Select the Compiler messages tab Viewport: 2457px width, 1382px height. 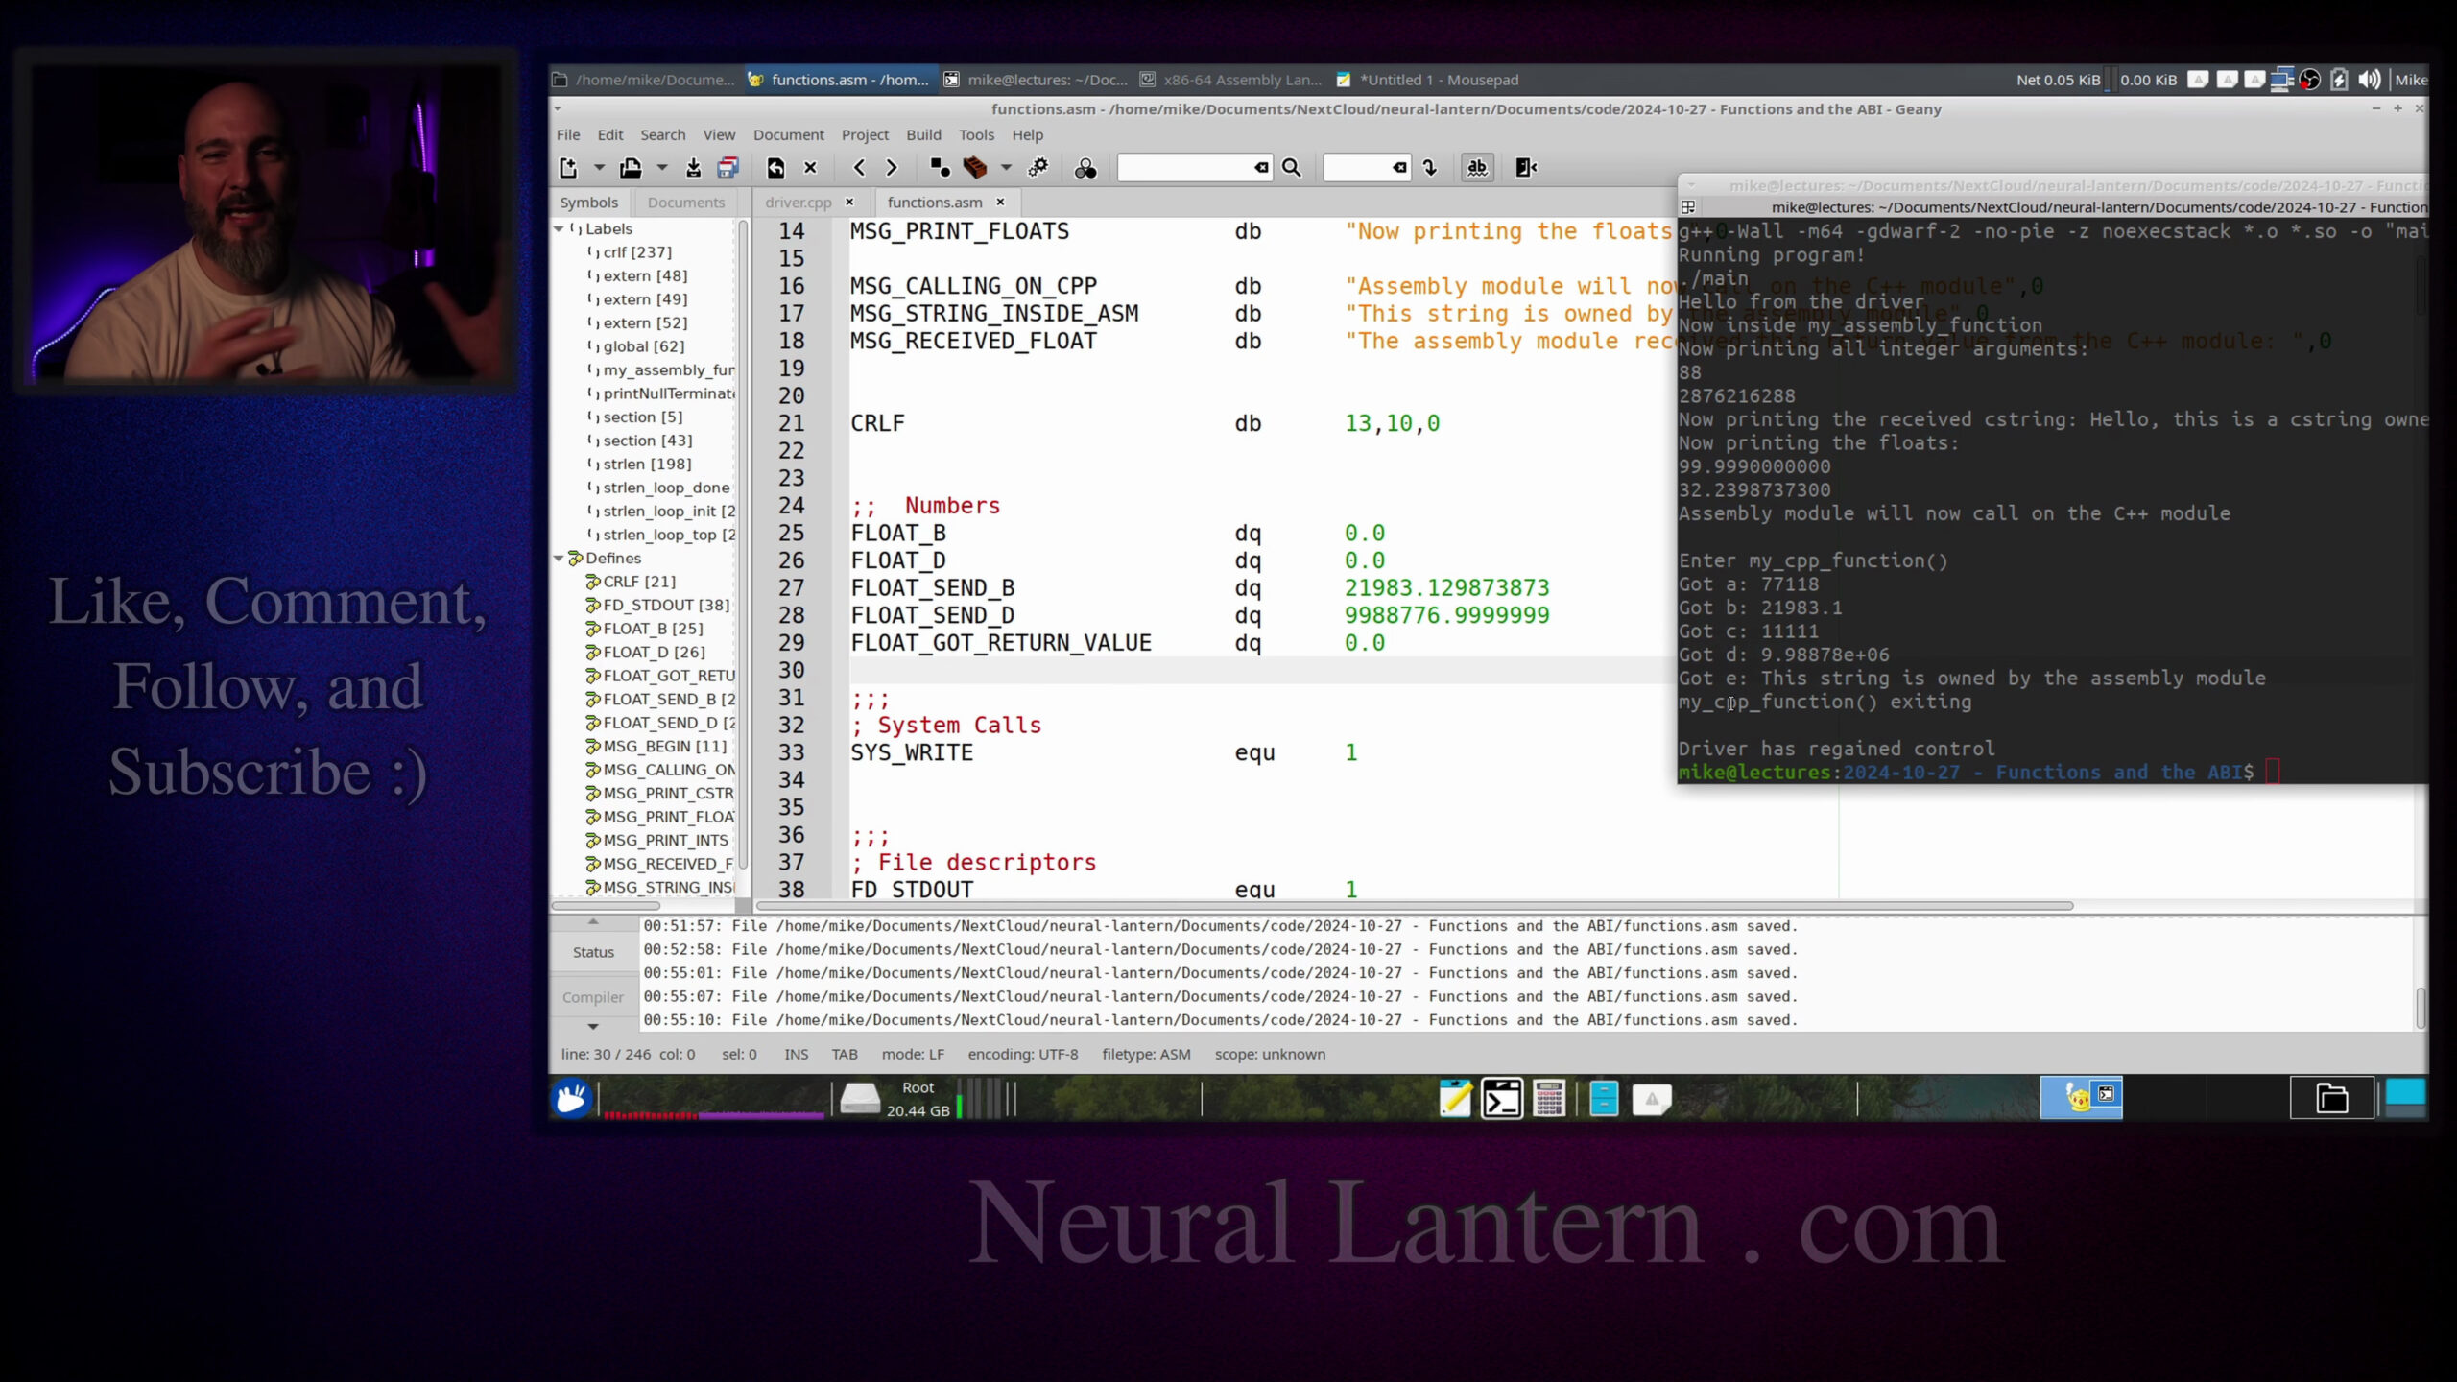click(592, 997)
